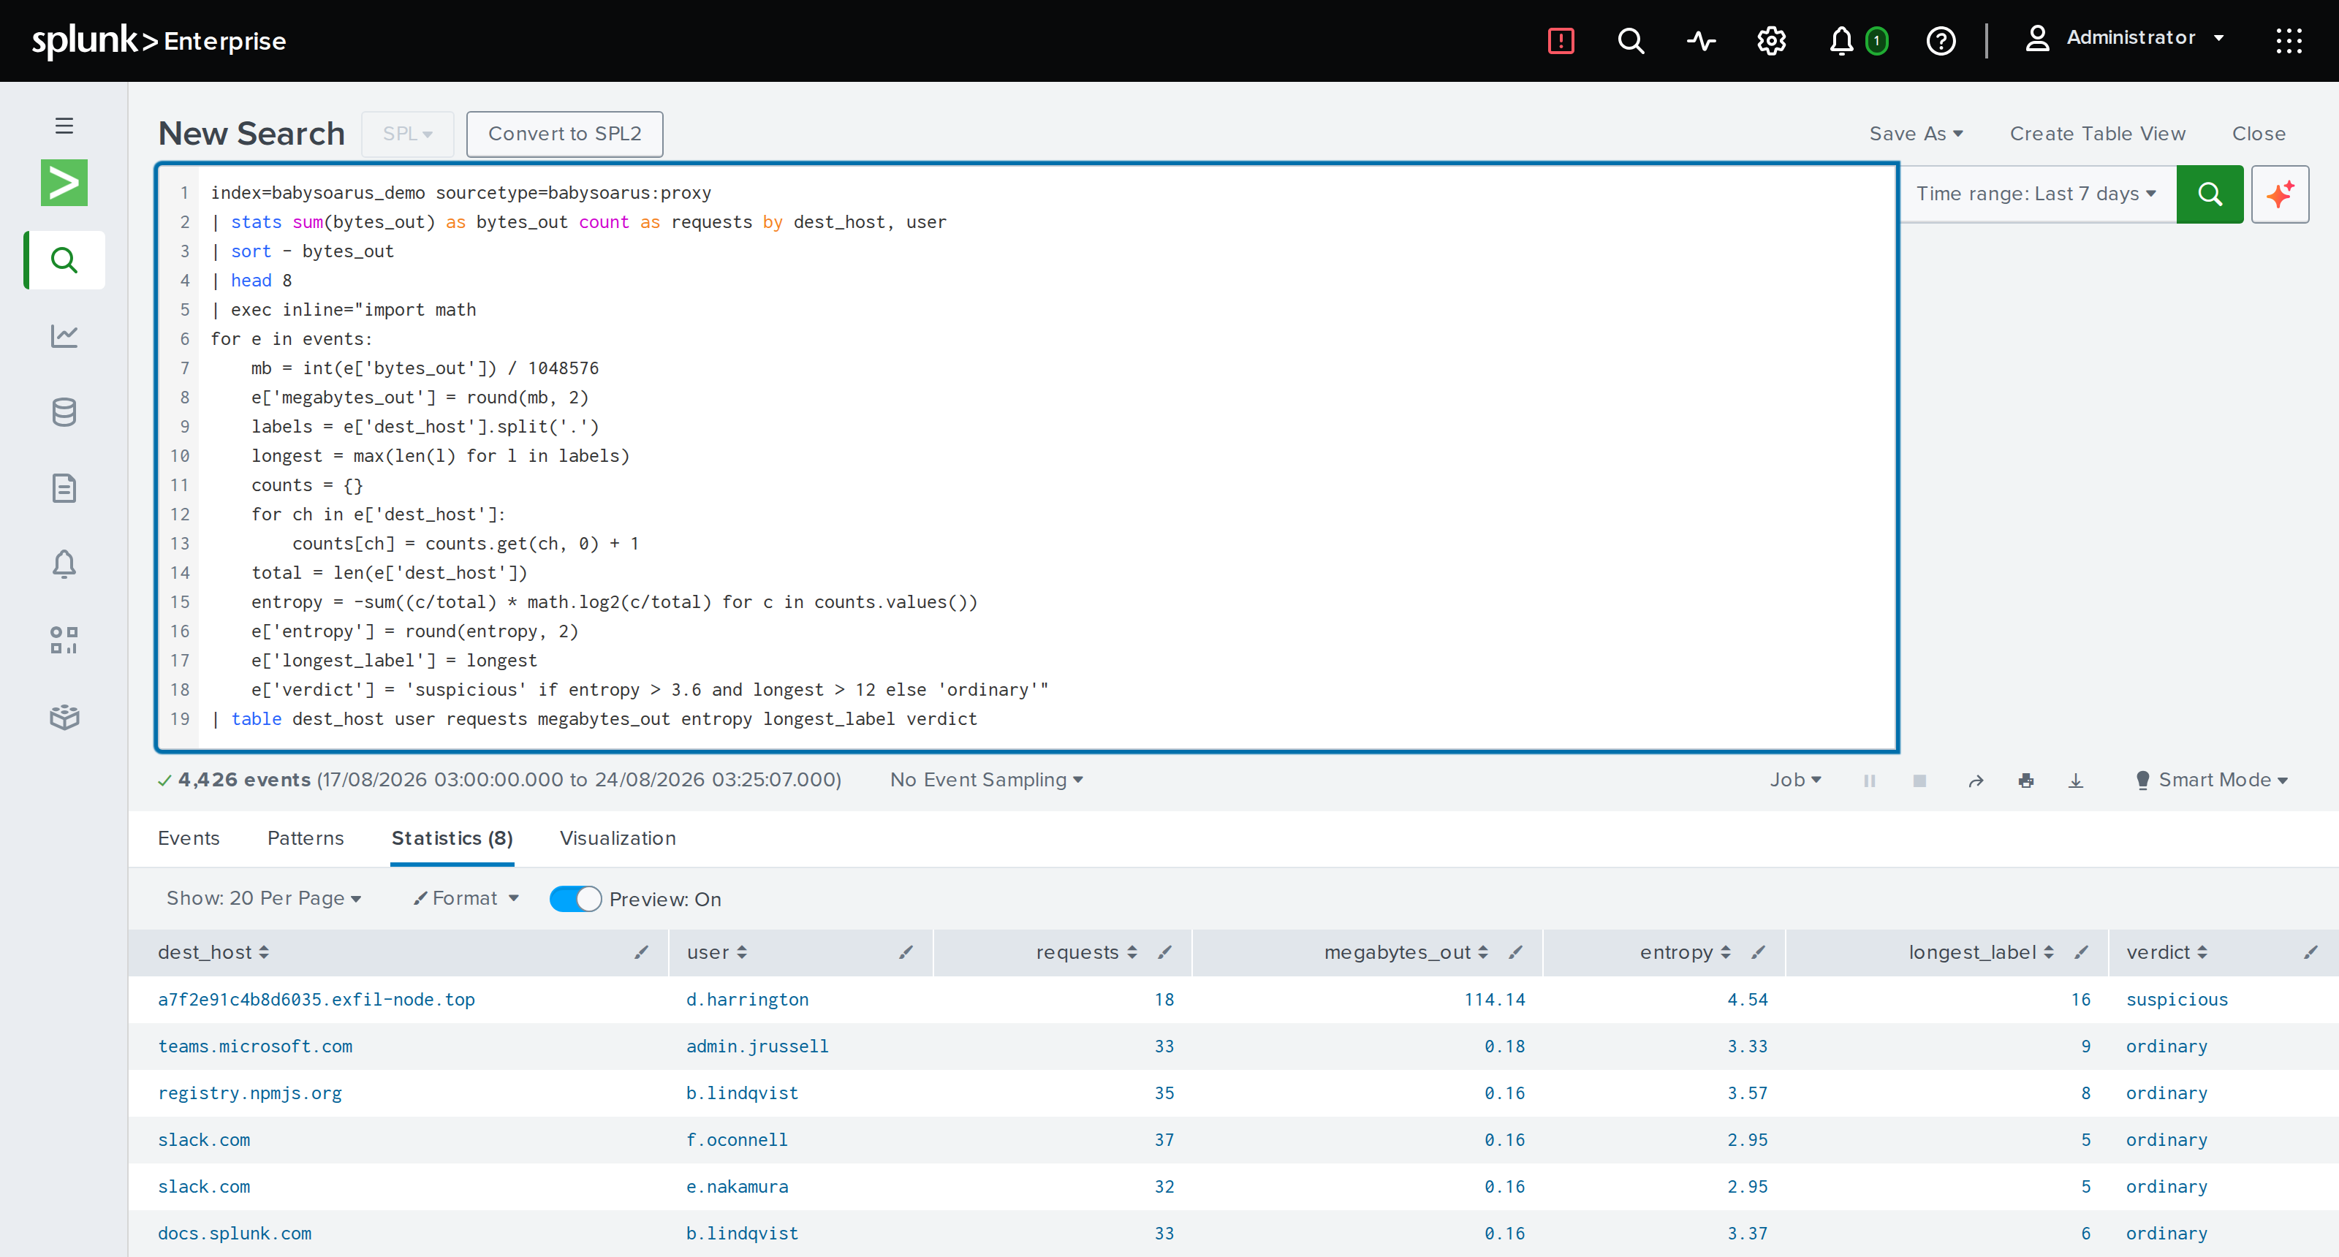The image size is (2339, 1257).
Task: Open the Save As dropdown
Action: click(x=1916, y=134)
